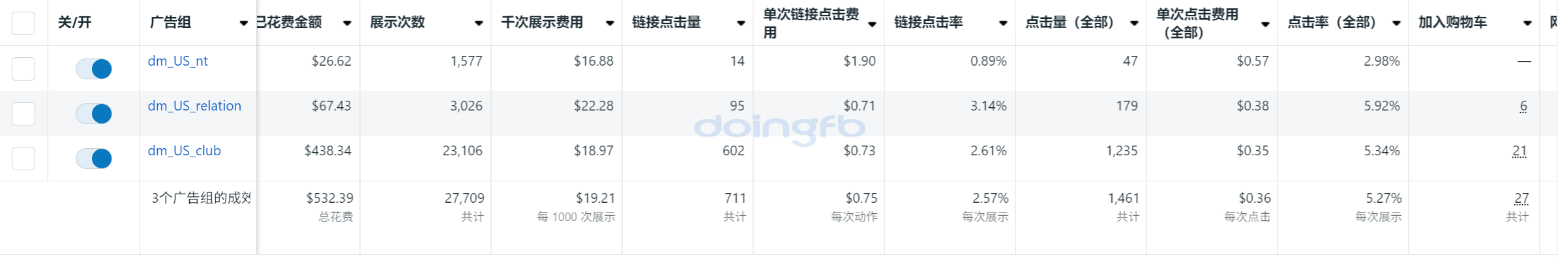Click the 千次展示费用 column dropdown arrow
Screen dimensions: 1558x258
[x=610, y=23]
